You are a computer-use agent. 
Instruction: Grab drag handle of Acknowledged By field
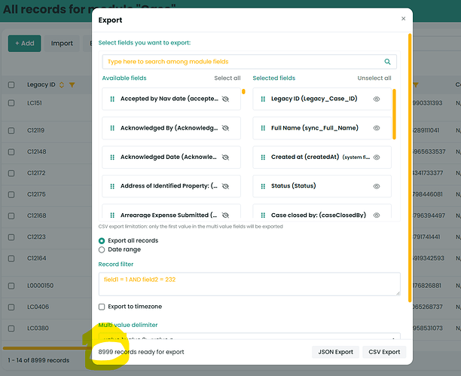pos(112,128)
